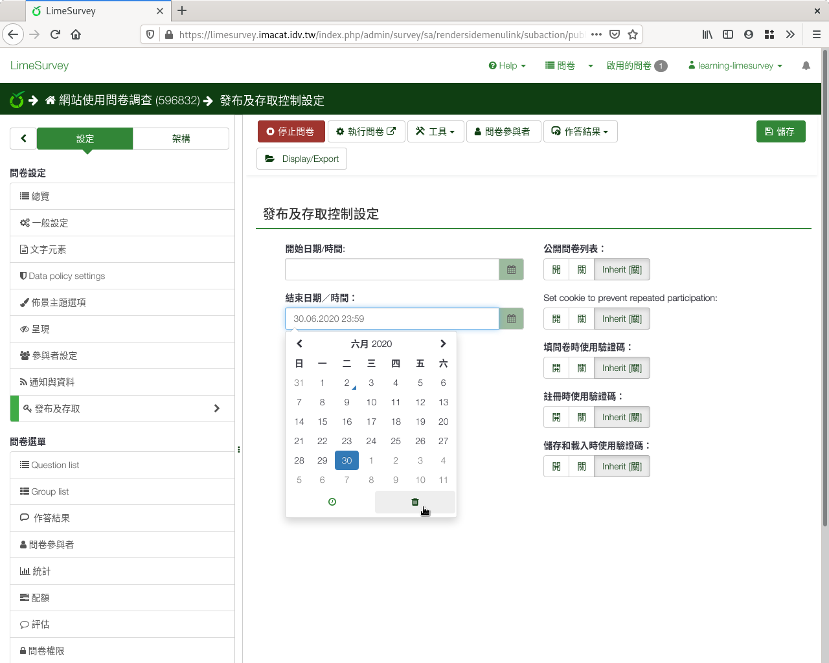This screenshot has height=663, width=829.
Task: Open the browser home page
Action: [76, 34]
